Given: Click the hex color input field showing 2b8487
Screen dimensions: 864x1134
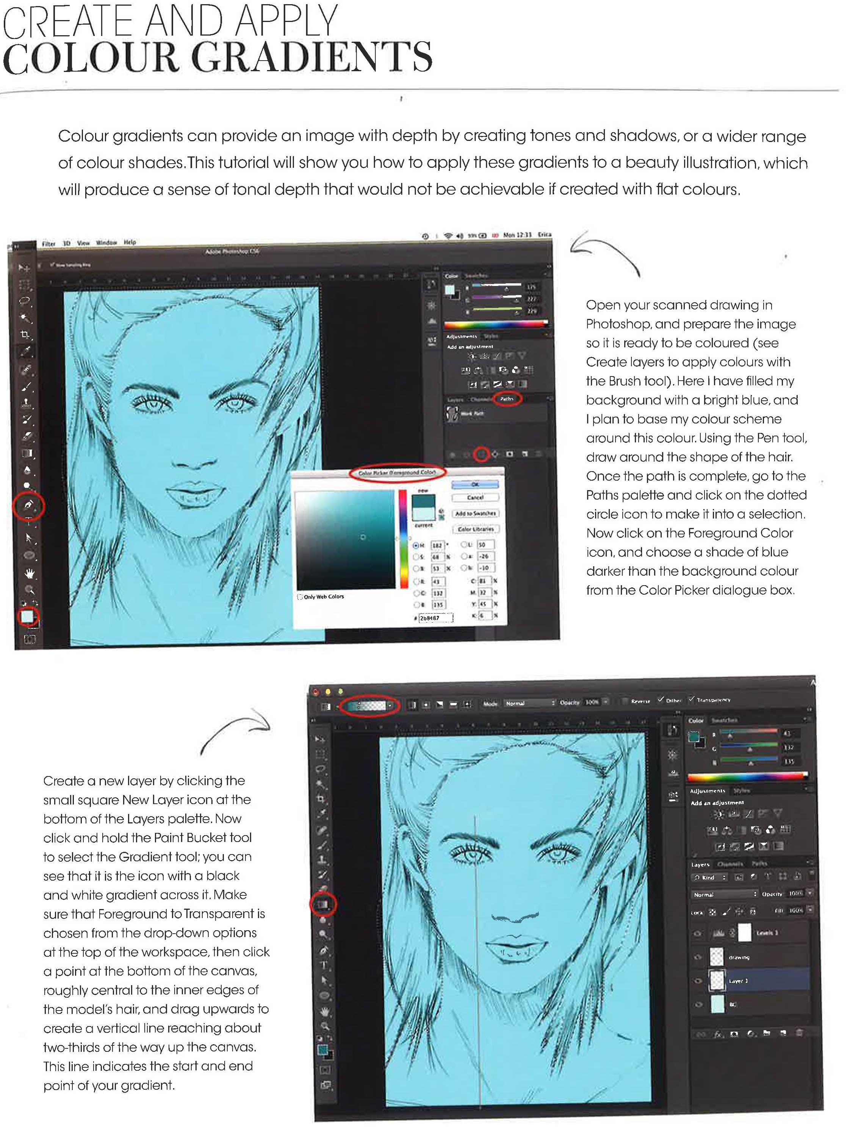Looking at the screenshot, I should [x=436, y=618].
